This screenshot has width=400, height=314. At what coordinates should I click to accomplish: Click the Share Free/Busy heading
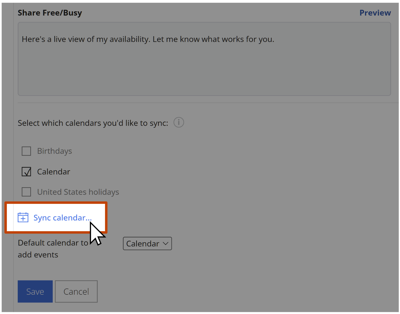tap(50, 13)
